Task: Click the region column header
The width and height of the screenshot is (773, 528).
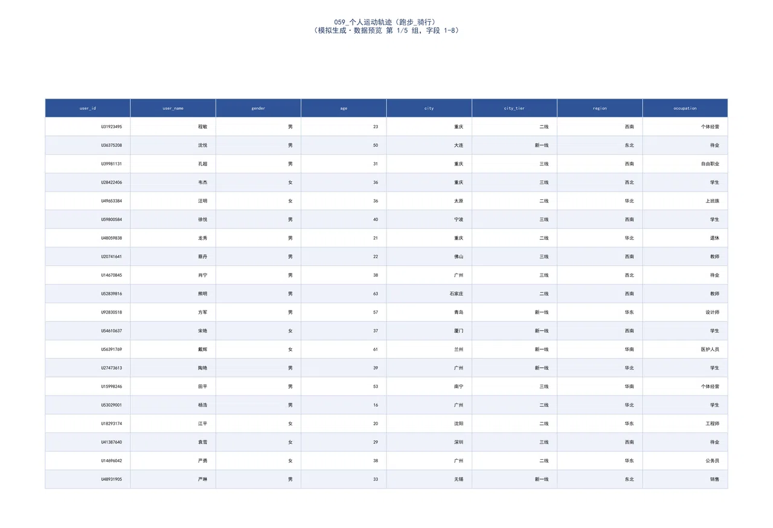Action: coord(600,108)
